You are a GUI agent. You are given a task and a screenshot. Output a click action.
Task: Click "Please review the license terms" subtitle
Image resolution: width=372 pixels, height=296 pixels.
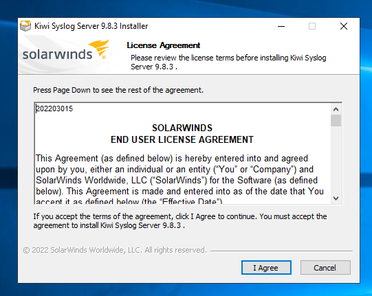tap(228, 62)
